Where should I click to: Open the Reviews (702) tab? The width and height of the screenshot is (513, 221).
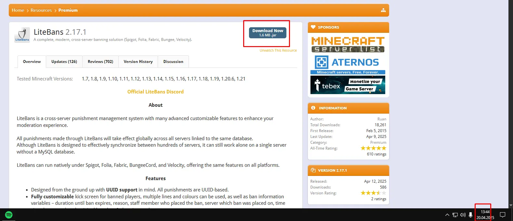tap(100, 62)
